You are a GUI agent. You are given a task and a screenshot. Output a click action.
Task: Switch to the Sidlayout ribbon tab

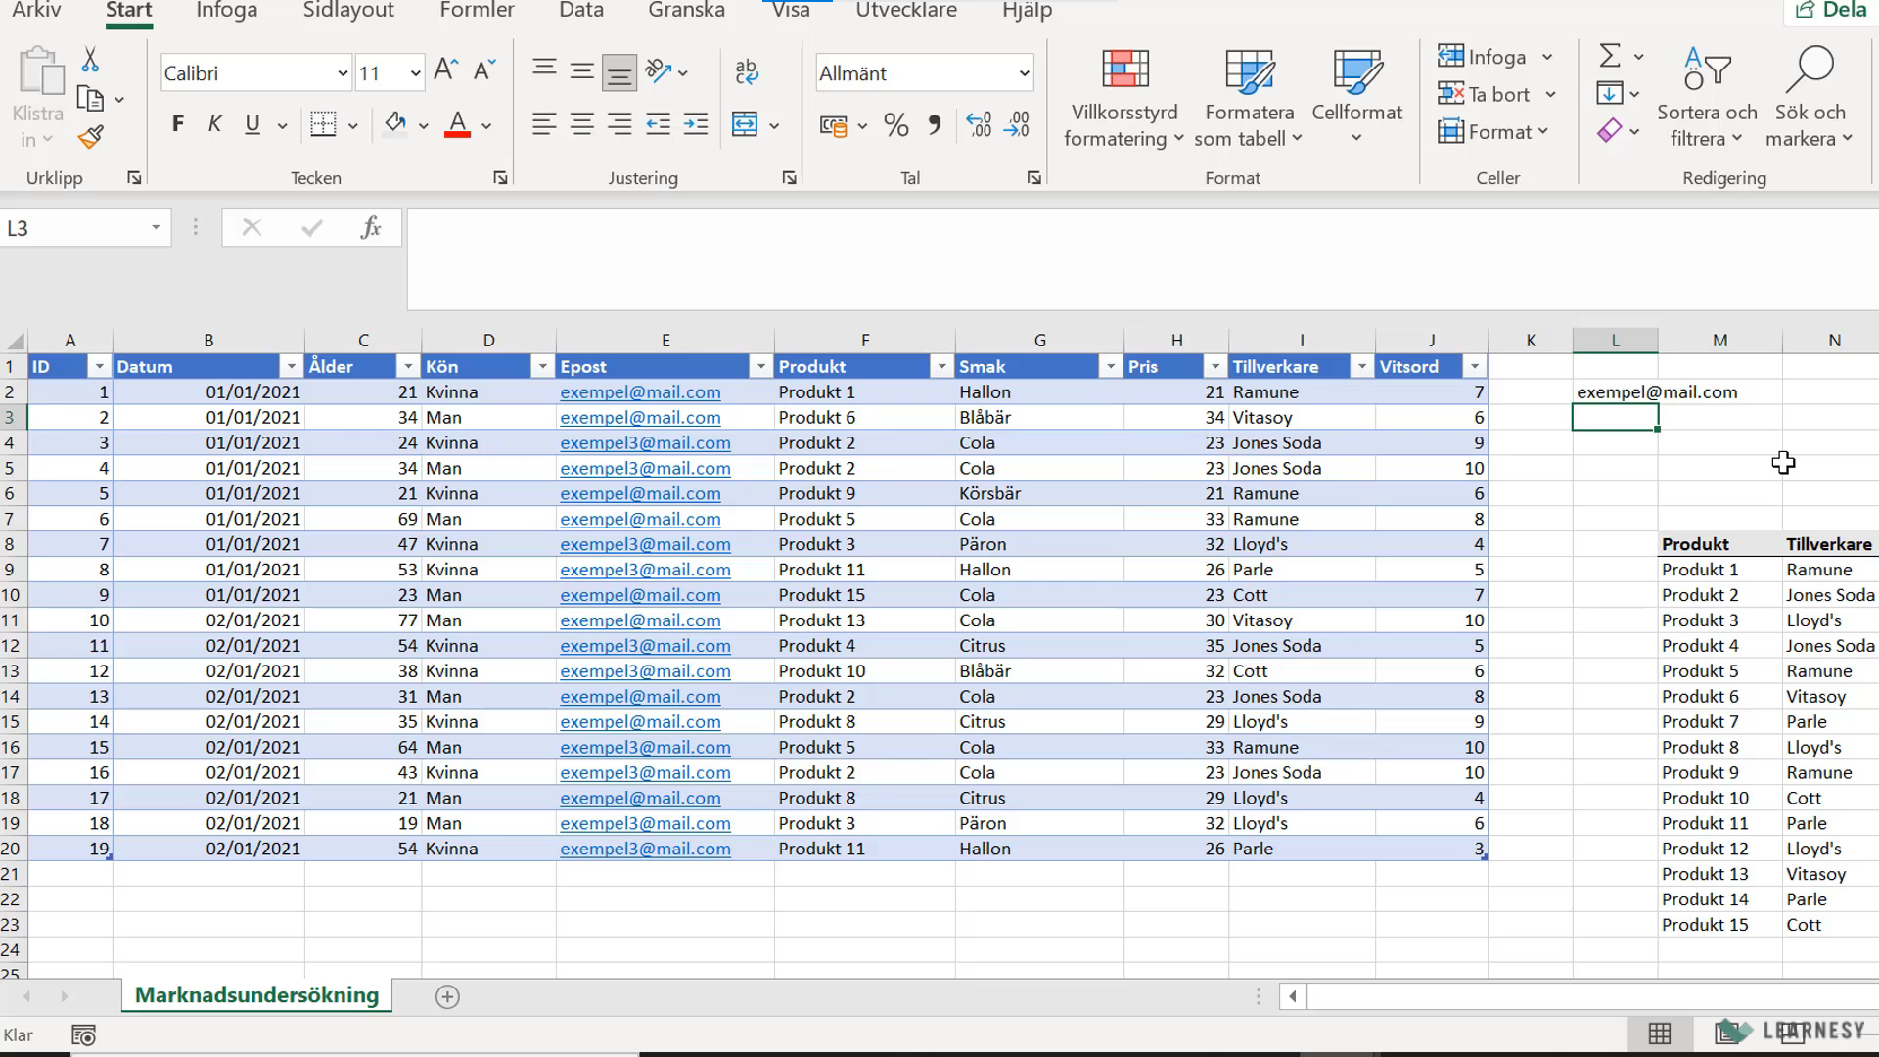pyautogui.click(x=348, y=11)
